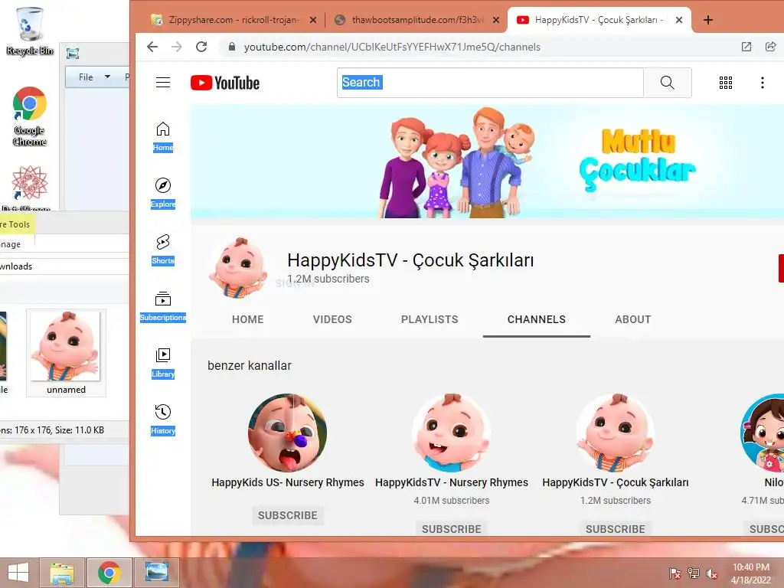
Task: Click the taskbar clock showing 10:40 PM
Action: click(x=751, y=573)
